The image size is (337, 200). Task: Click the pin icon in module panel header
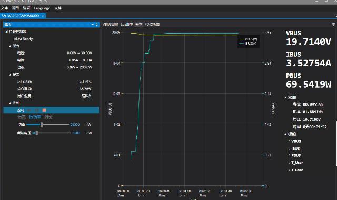97,25
